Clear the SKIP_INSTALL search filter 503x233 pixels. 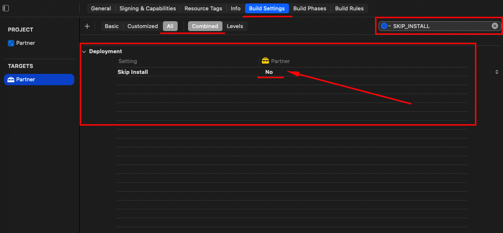coord(495,26)
